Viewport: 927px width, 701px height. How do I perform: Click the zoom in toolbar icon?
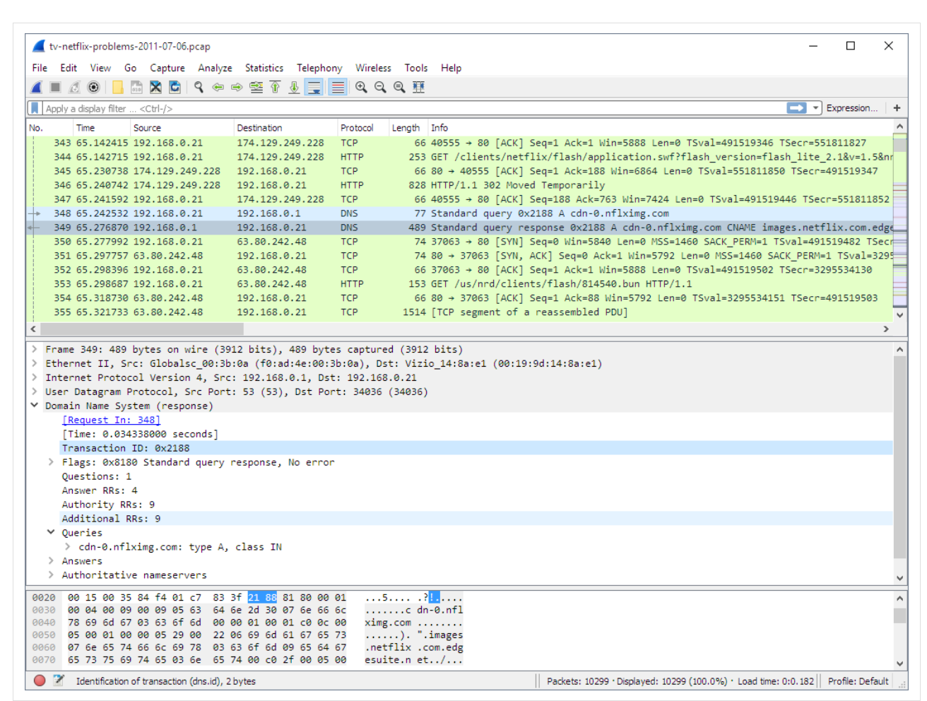361,87
